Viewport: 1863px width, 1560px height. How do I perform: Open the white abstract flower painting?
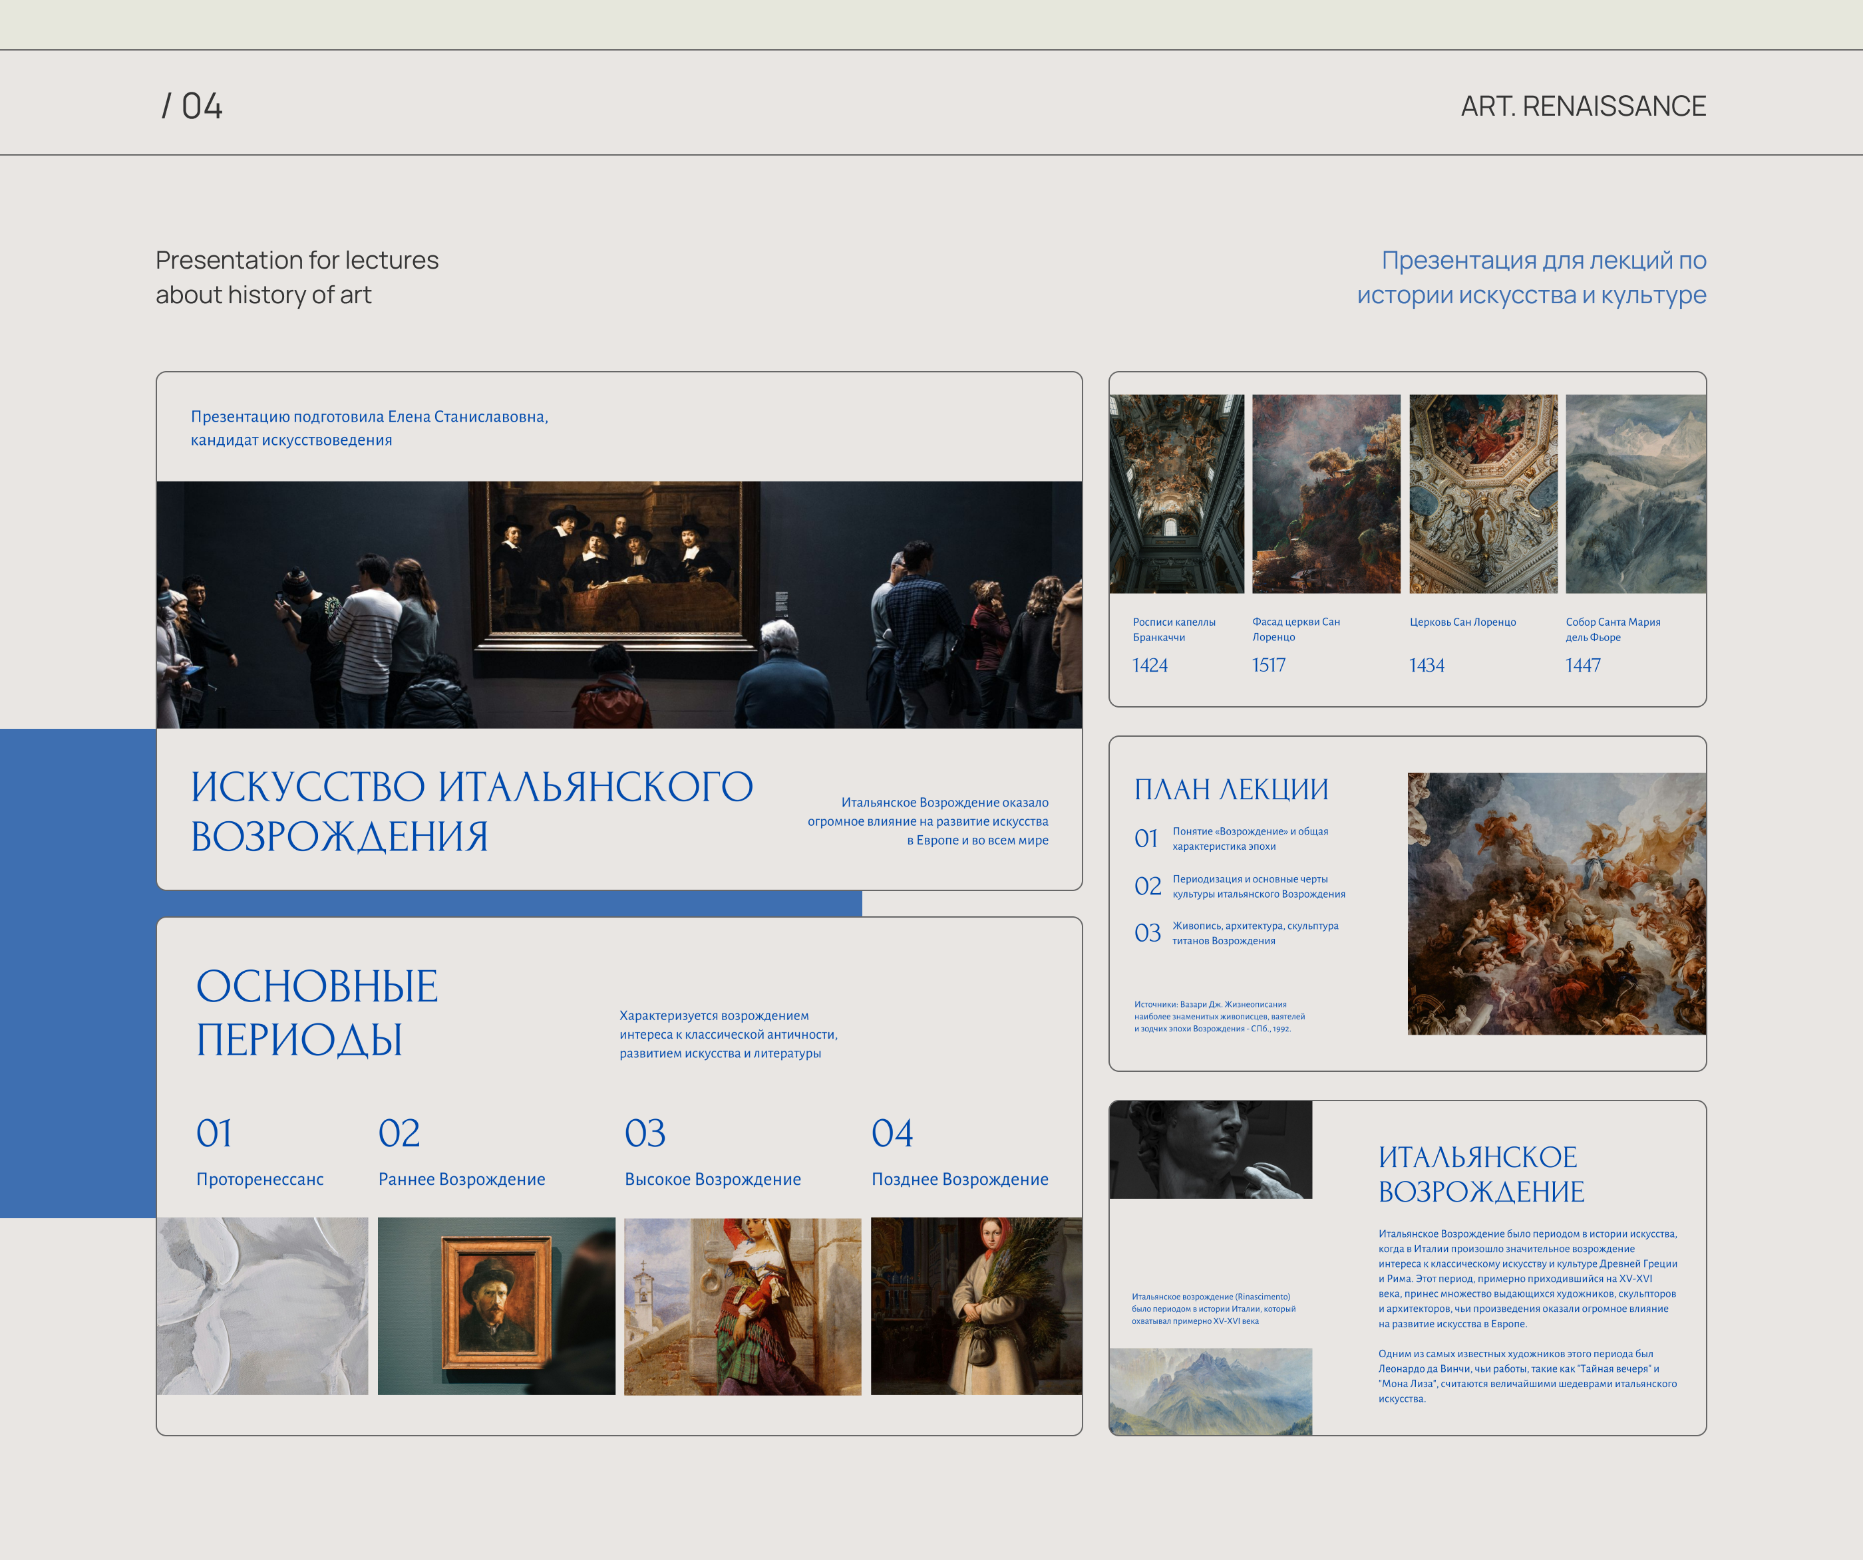[x=263, y=1305]
